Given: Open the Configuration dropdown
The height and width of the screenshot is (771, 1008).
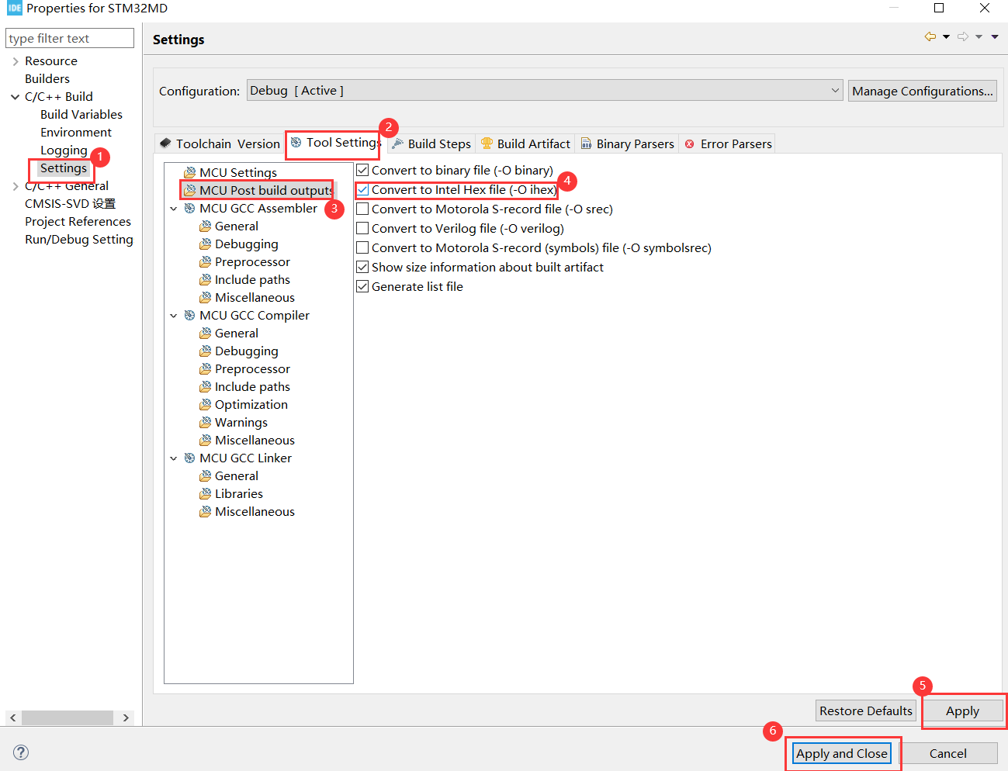Looking at the screenshot, I should pos(545,91).
